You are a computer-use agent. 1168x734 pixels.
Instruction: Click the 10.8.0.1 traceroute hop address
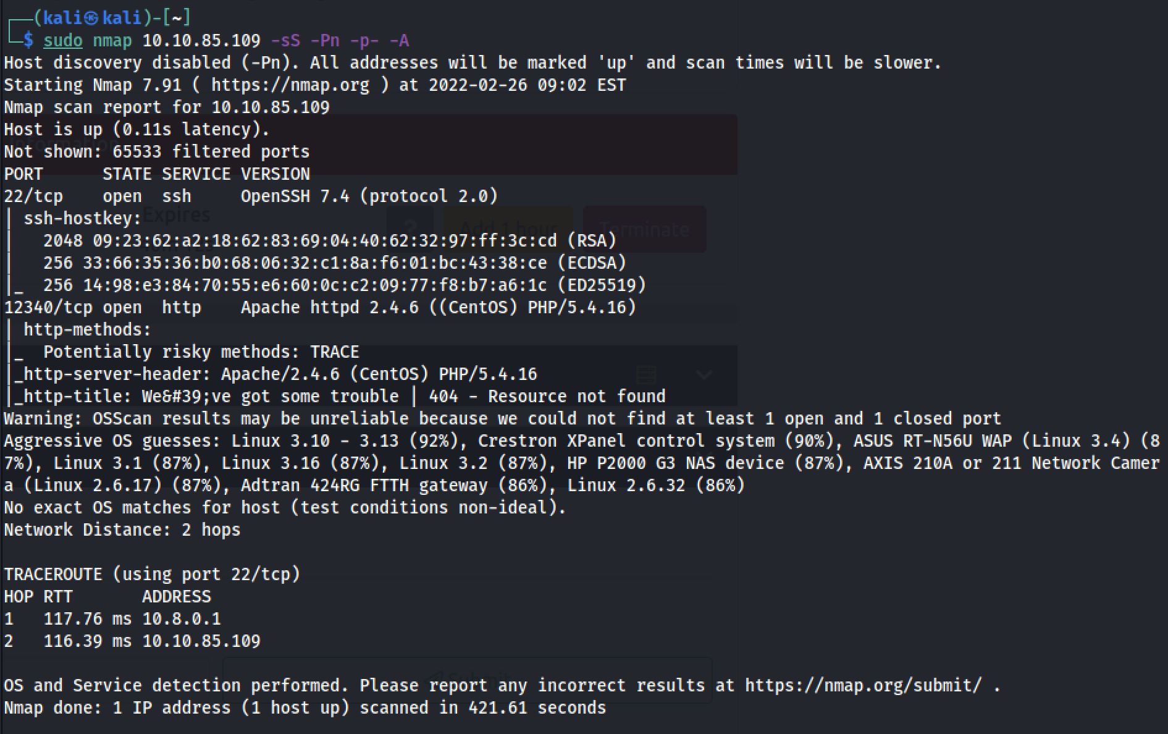pyautogui.click(x=182, y=619)
